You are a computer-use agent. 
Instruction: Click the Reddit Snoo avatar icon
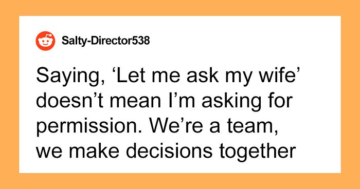[45, 41]
